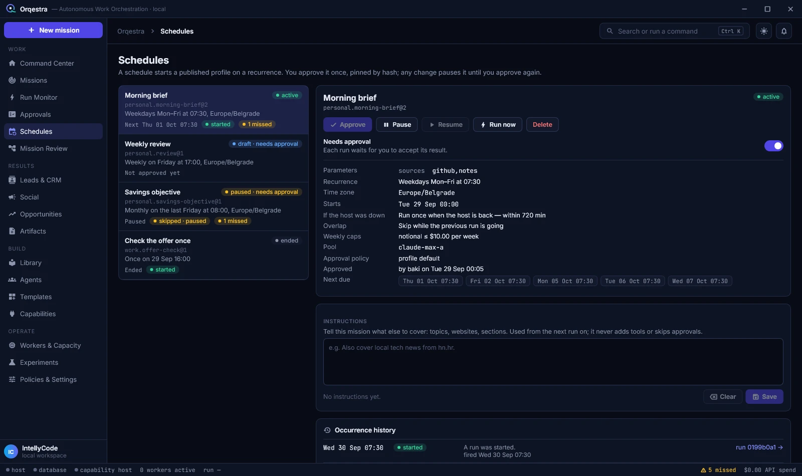Image resolution: width=802 pixels, height=476 pixels.
Task: Open run 0199b0a1 link
Action: [759, 447]
